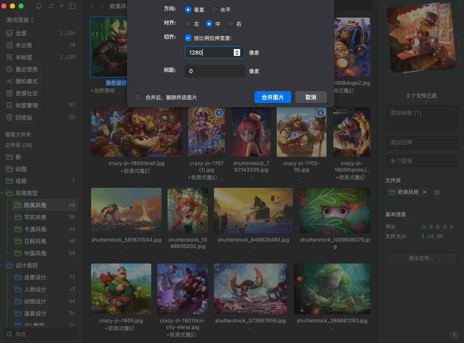Go forward with the right arrow
This screenshot has width=464, height=343.
point(102,6)
